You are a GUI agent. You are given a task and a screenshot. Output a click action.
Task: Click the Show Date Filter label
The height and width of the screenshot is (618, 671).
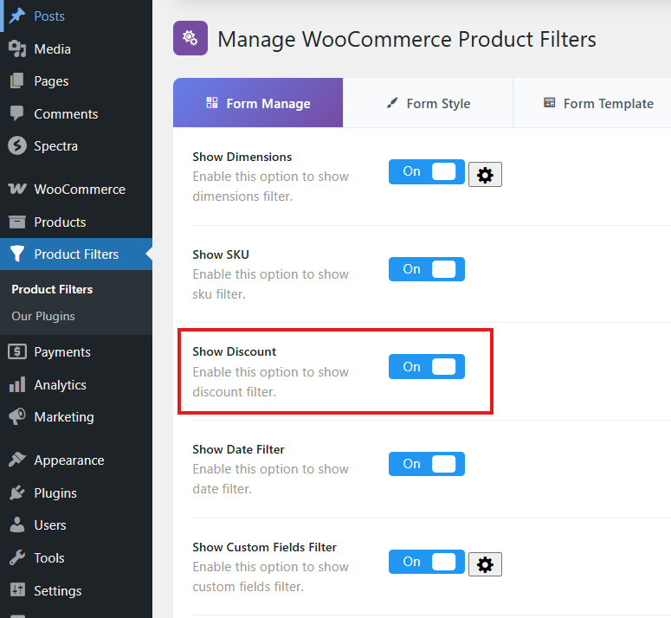pos(238,449)
